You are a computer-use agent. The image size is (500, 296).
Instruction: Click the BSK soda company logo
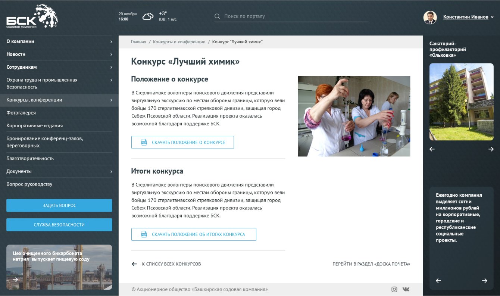pos(32,16)
